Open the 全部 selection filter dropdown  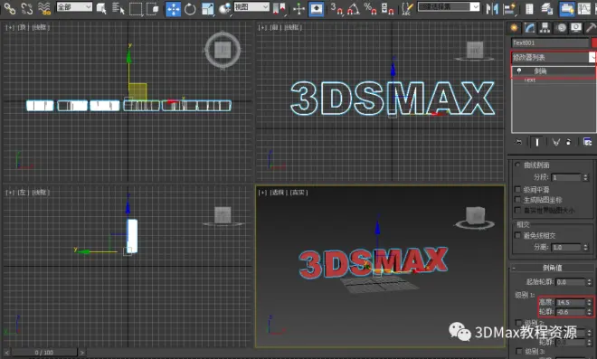74,7
